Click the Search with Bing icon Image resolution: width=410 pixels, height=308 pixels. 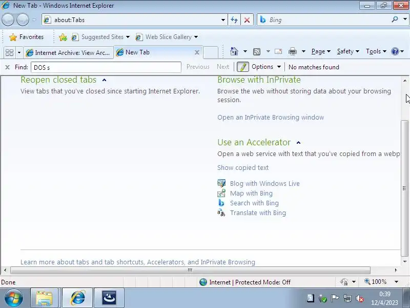[x=221, y=203]
